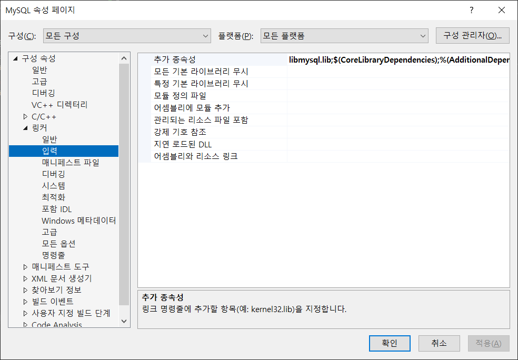Select 명령줄 item
518x360 pixels.
[x=54, y=255]
